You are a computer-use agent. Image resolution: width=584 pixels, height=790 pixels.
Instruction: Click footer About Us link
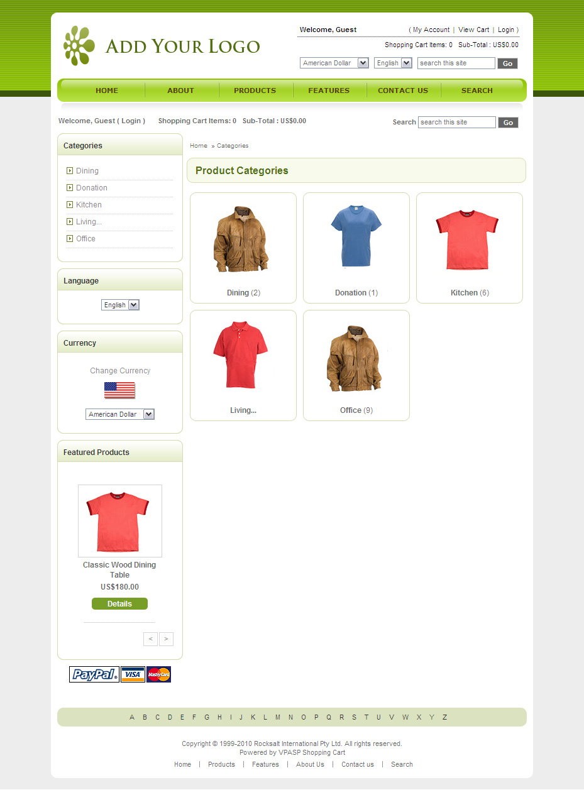tap(310, 765)
